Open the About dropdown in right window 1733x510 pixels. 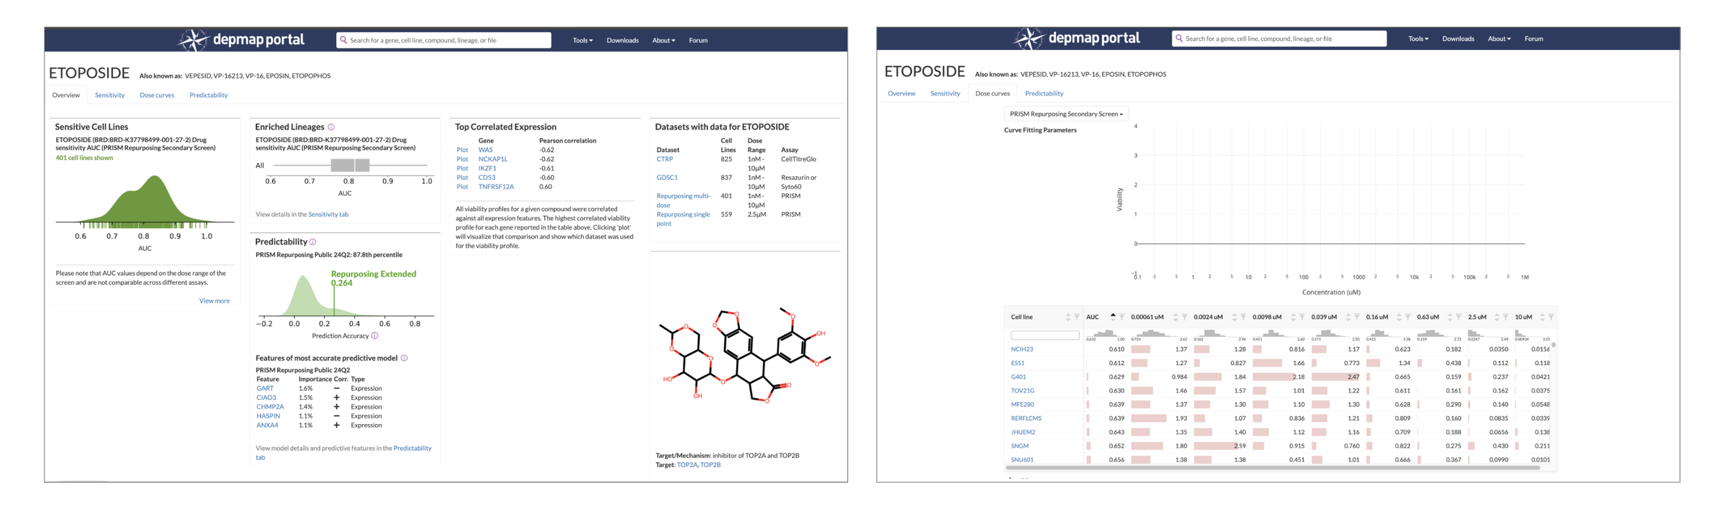tap(1499, 39)
